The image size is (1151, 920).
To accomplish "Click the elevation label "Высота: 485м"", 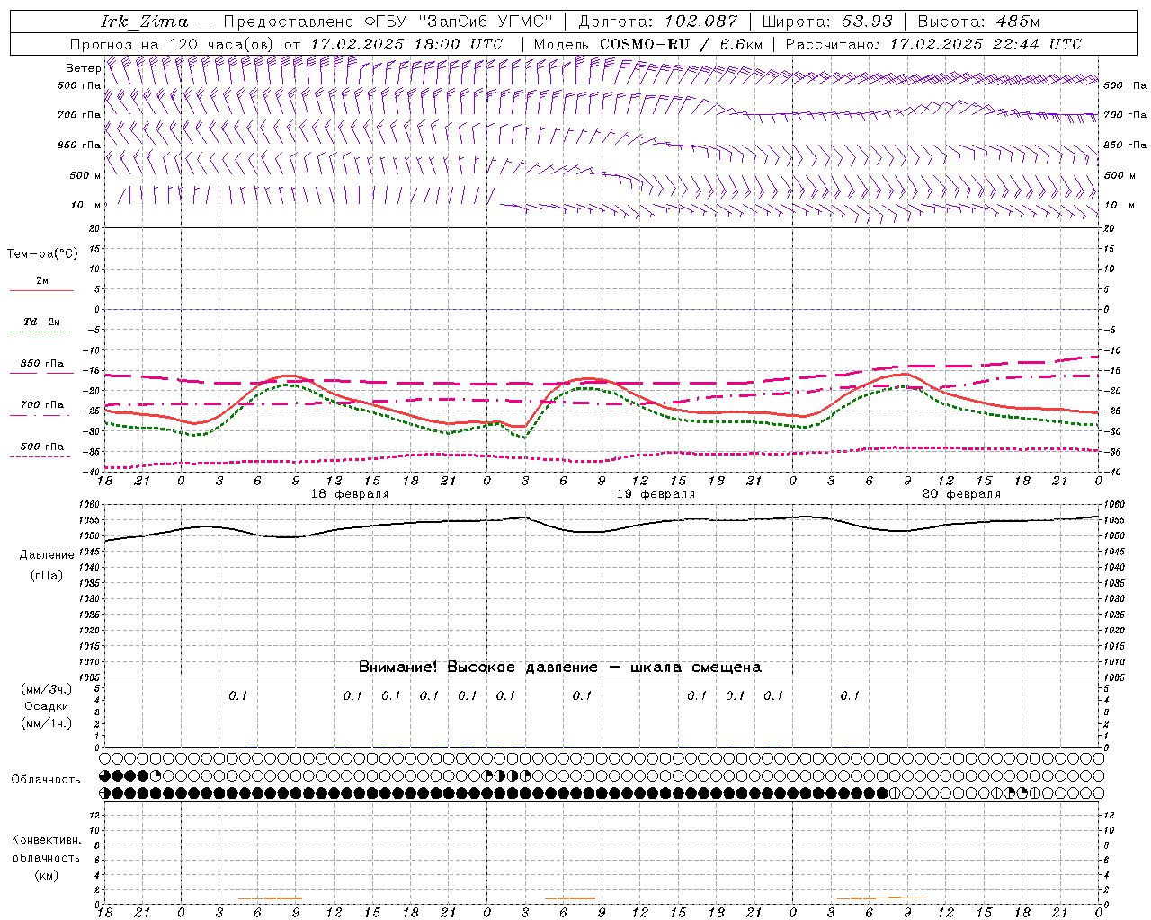I will (978, 22).
